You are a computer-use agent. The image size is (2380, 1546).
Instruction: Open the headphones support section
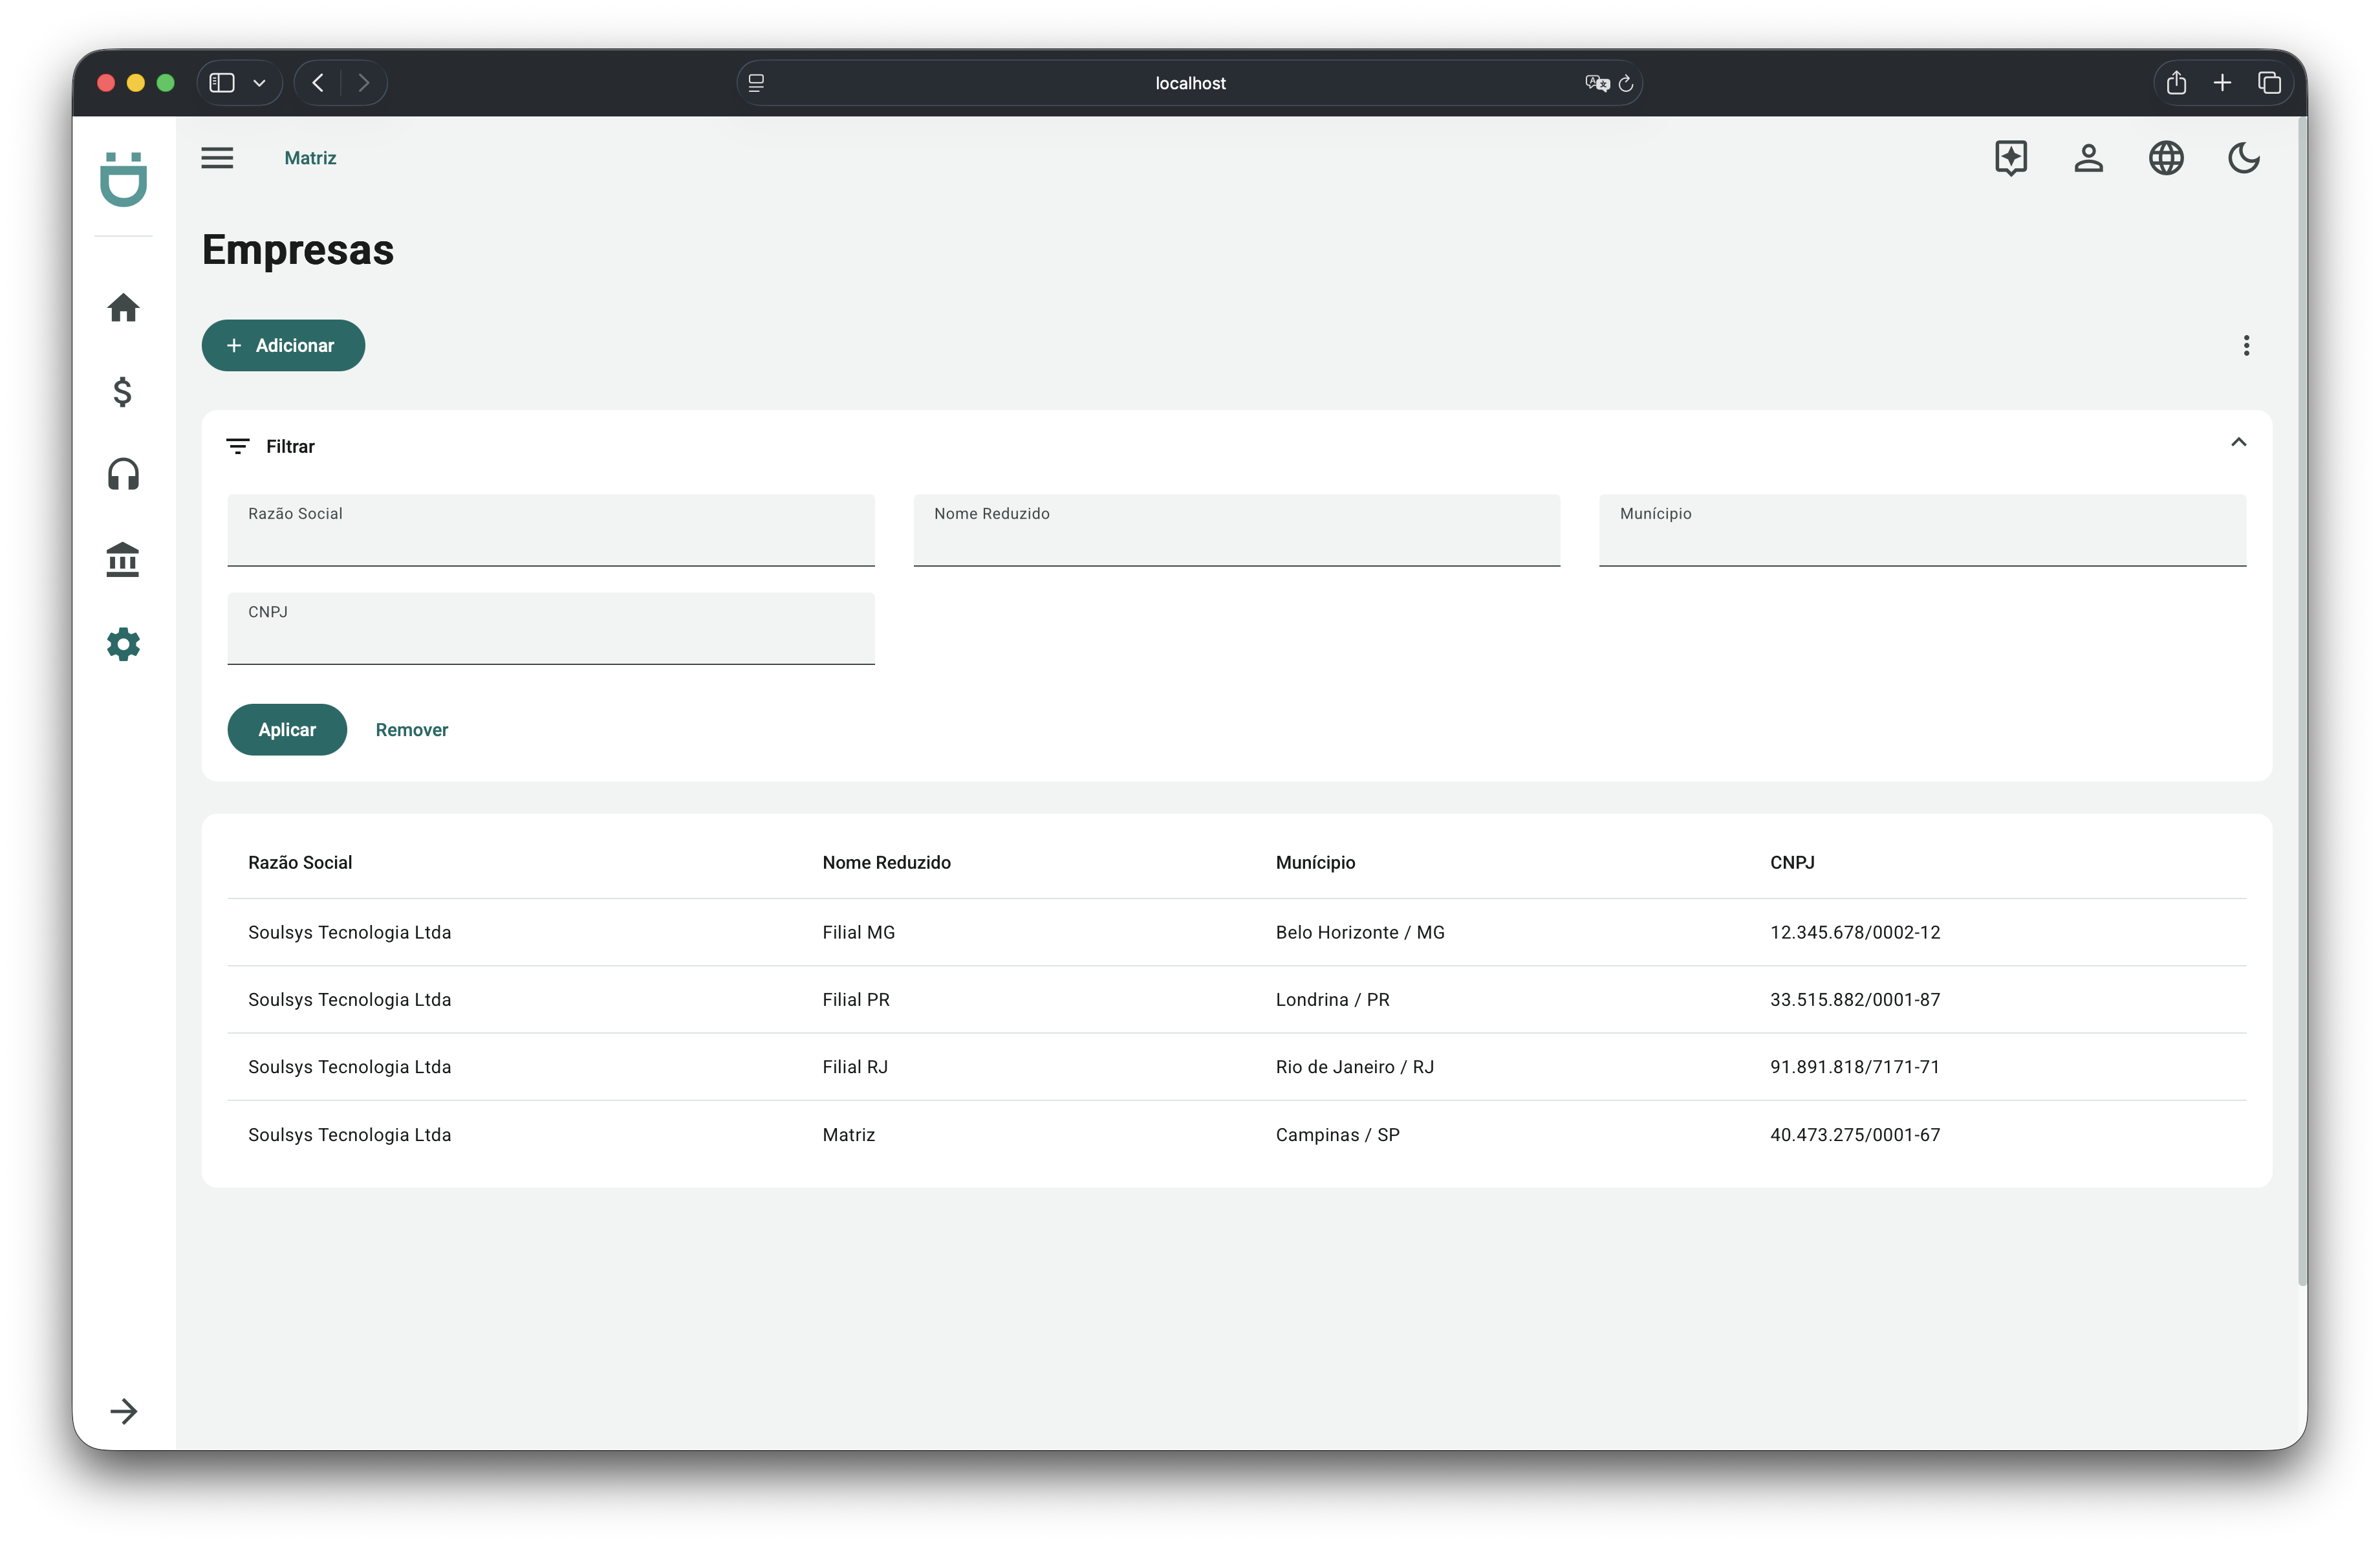(123, 474)
